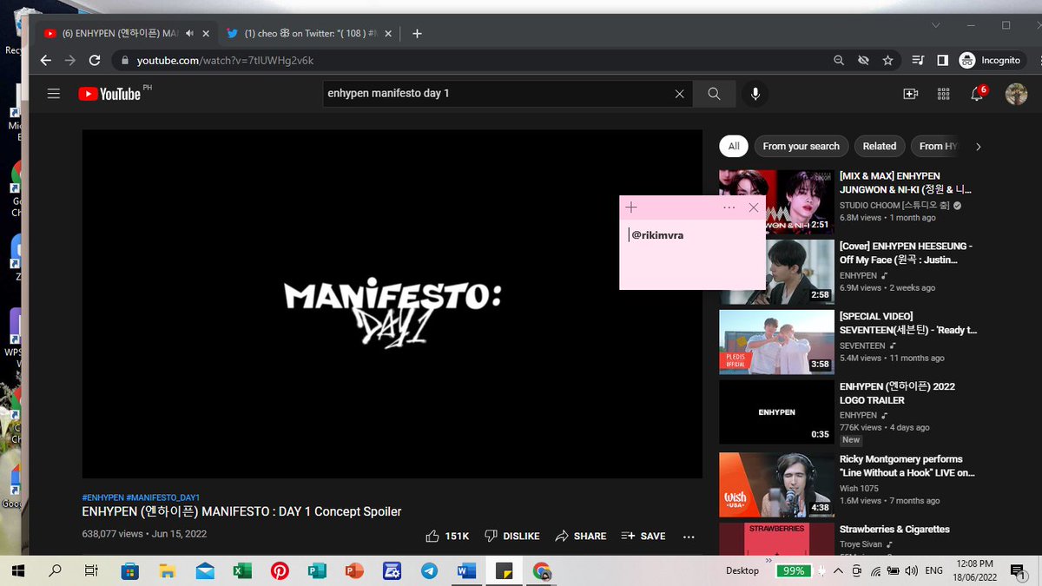Screen dimensions: 1042x586
Task: Click the DISLIKE thumbs down button
Action: click(511, 537)
